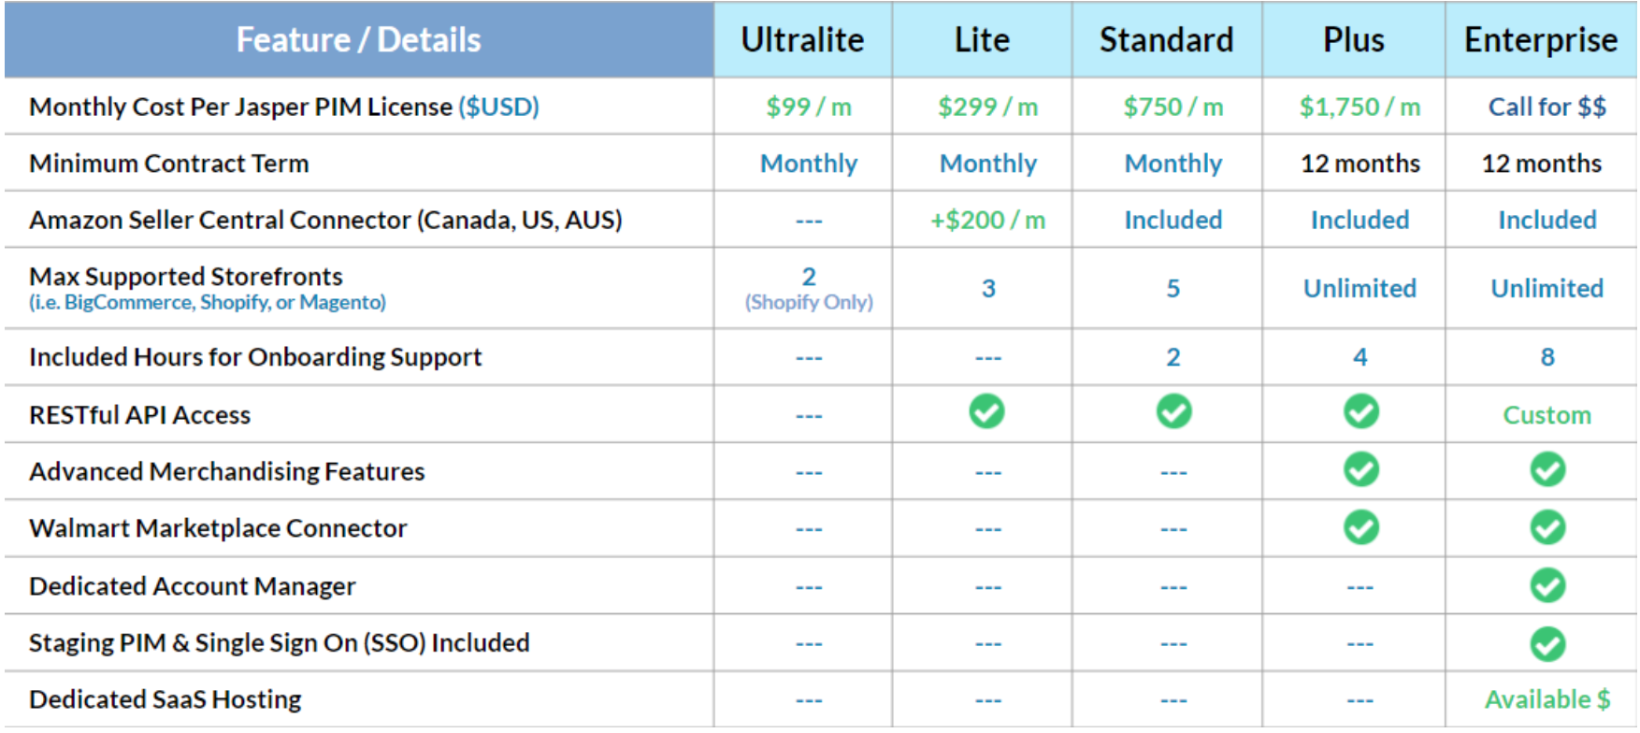Image resolution: width=1640 pixels, height=733 pixels.
Task: Click Enterprise Walmart Marketplace Connector checkmark
Action: pyautogui.click(x=1547, y=527)
